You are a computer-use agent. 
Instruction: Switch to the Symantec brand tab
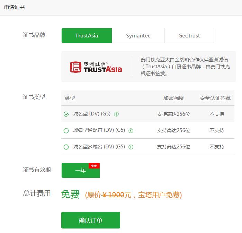pyautogui.click(x=138, y=36)
